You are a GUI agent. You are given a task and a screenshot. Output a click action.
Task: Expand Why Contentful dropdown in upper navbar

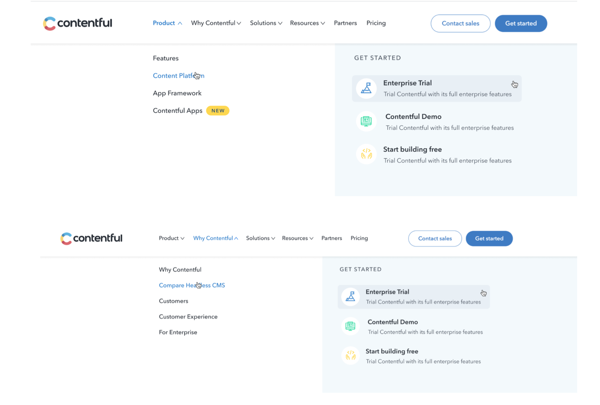tap(216, 23)
